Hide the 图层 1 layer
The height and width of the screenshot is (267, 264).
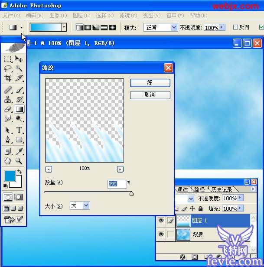pyautogui.click(x=161, y=221)
